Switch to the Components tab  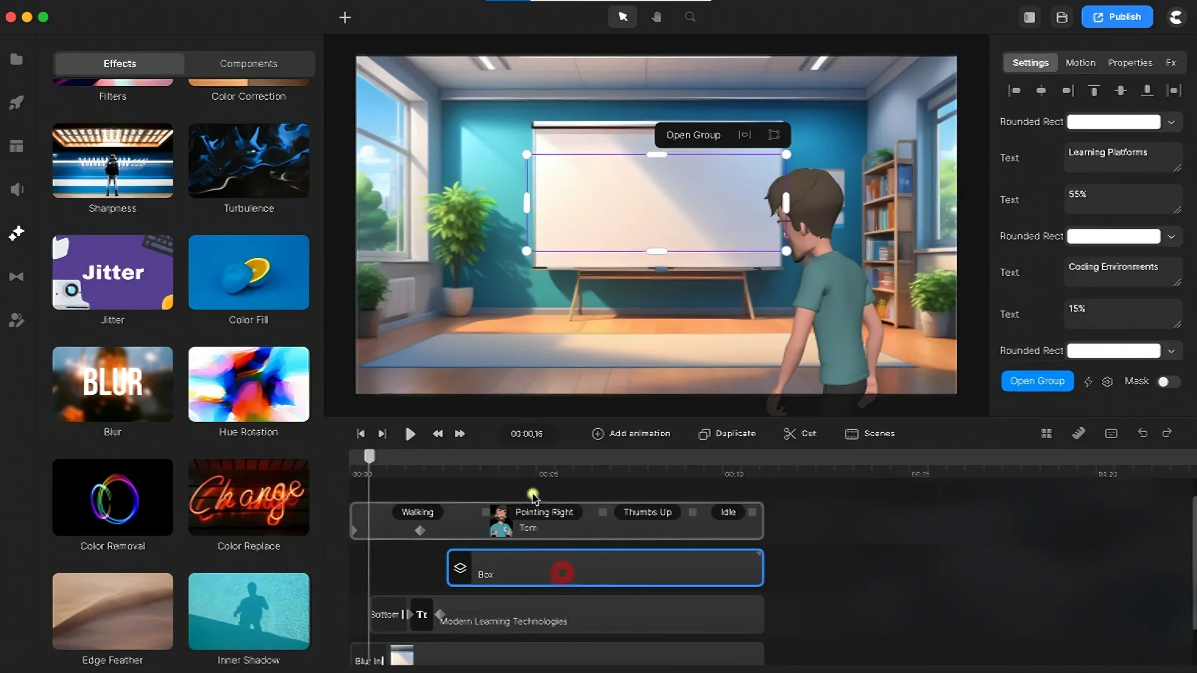coord(248,64)
